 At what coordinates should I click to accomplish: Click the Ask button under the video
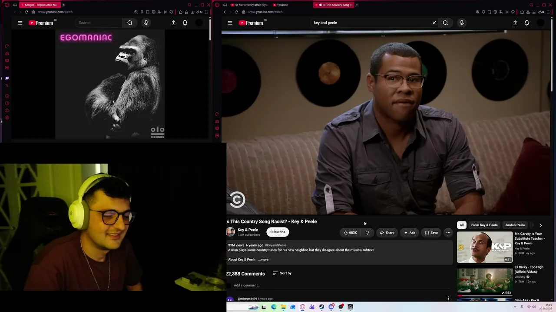410,233
